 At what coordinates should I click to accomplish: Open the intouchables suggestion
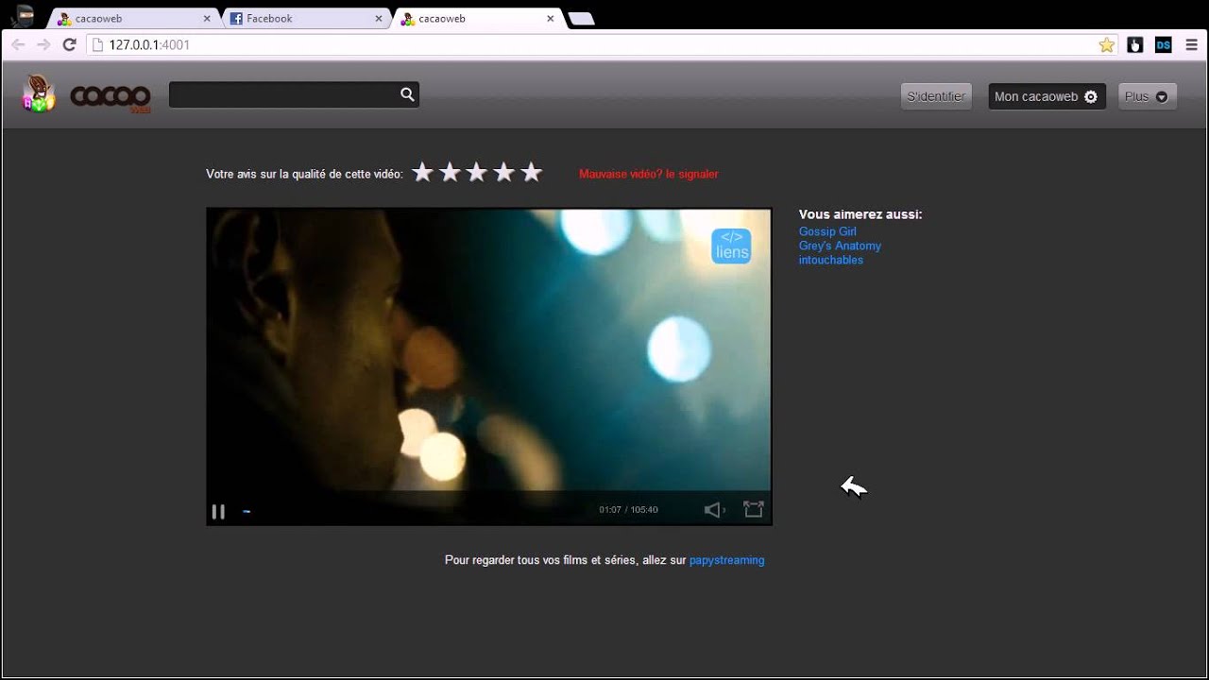pos(831,260)
